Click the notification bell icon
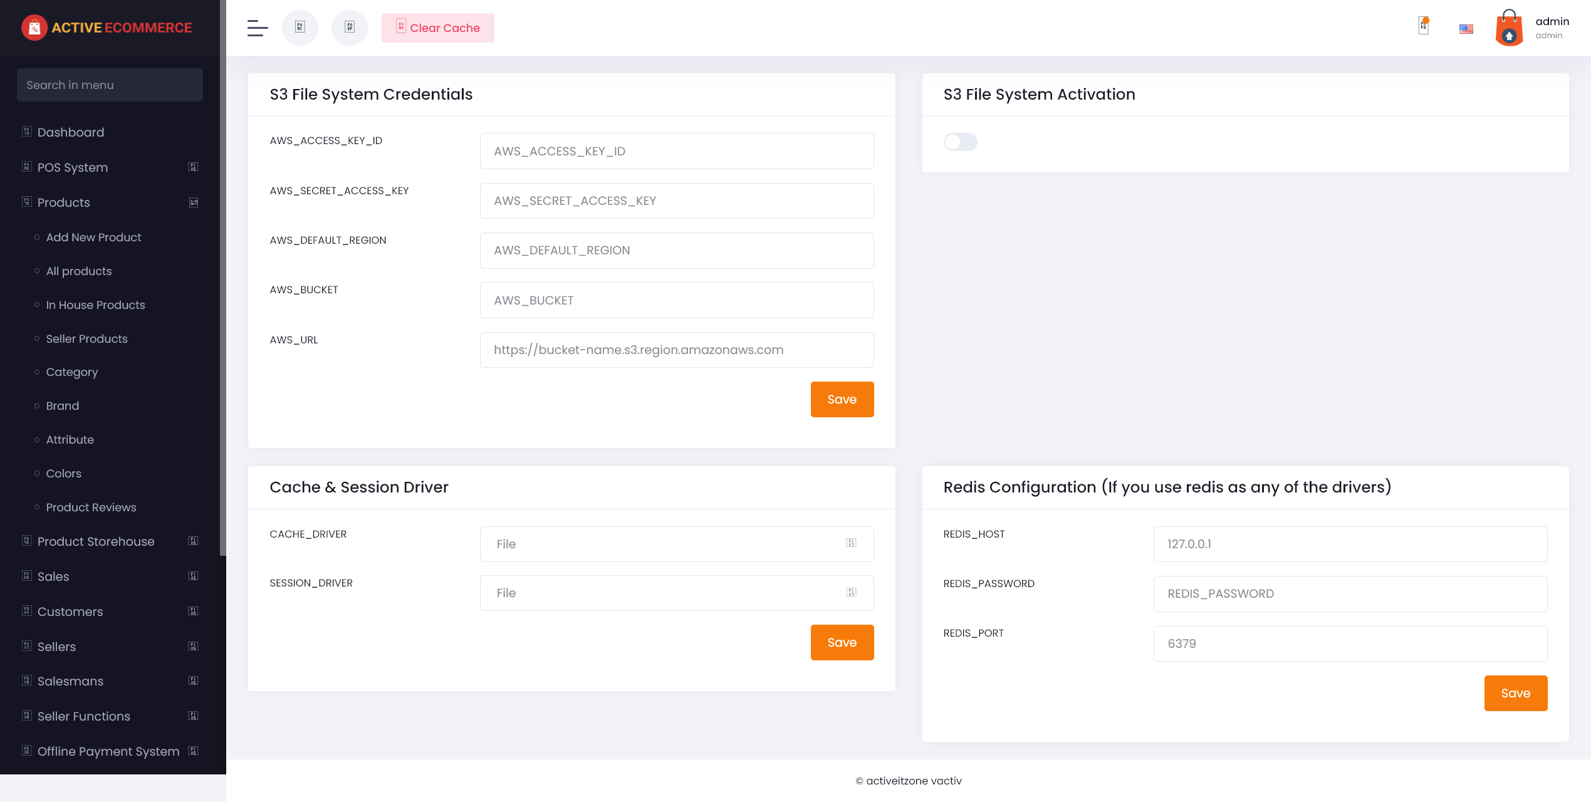The image size is (1591, 802). point(1424,26)
